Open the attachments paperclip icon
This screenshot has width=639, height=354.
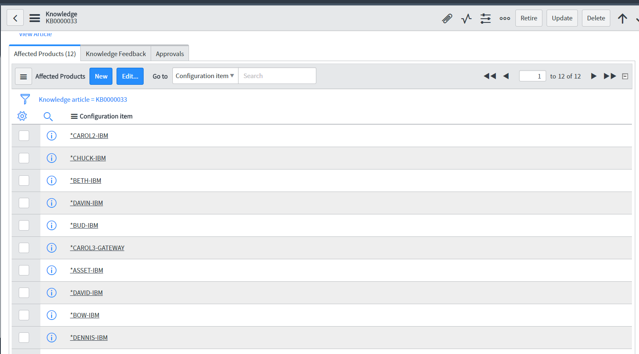447,18
